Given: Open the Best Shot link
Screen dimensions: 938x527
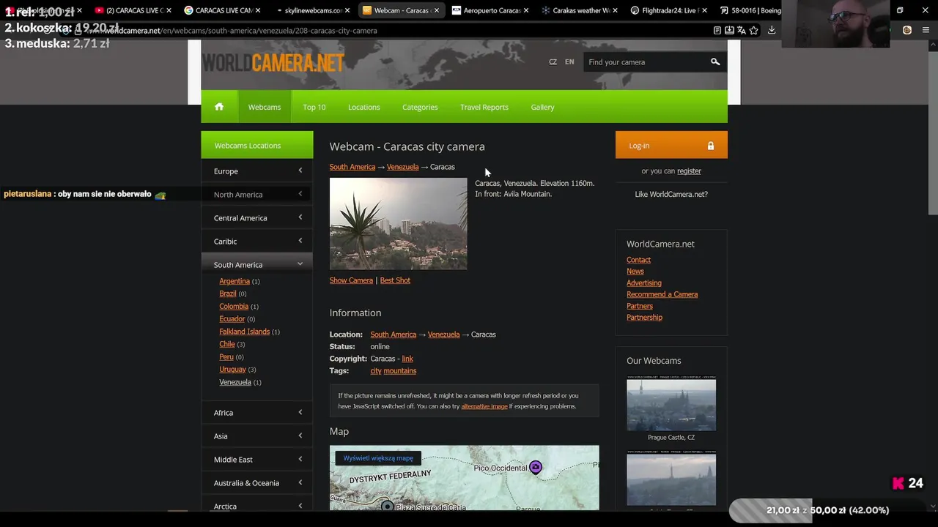Looking at the screenshot, I should 395,280.
